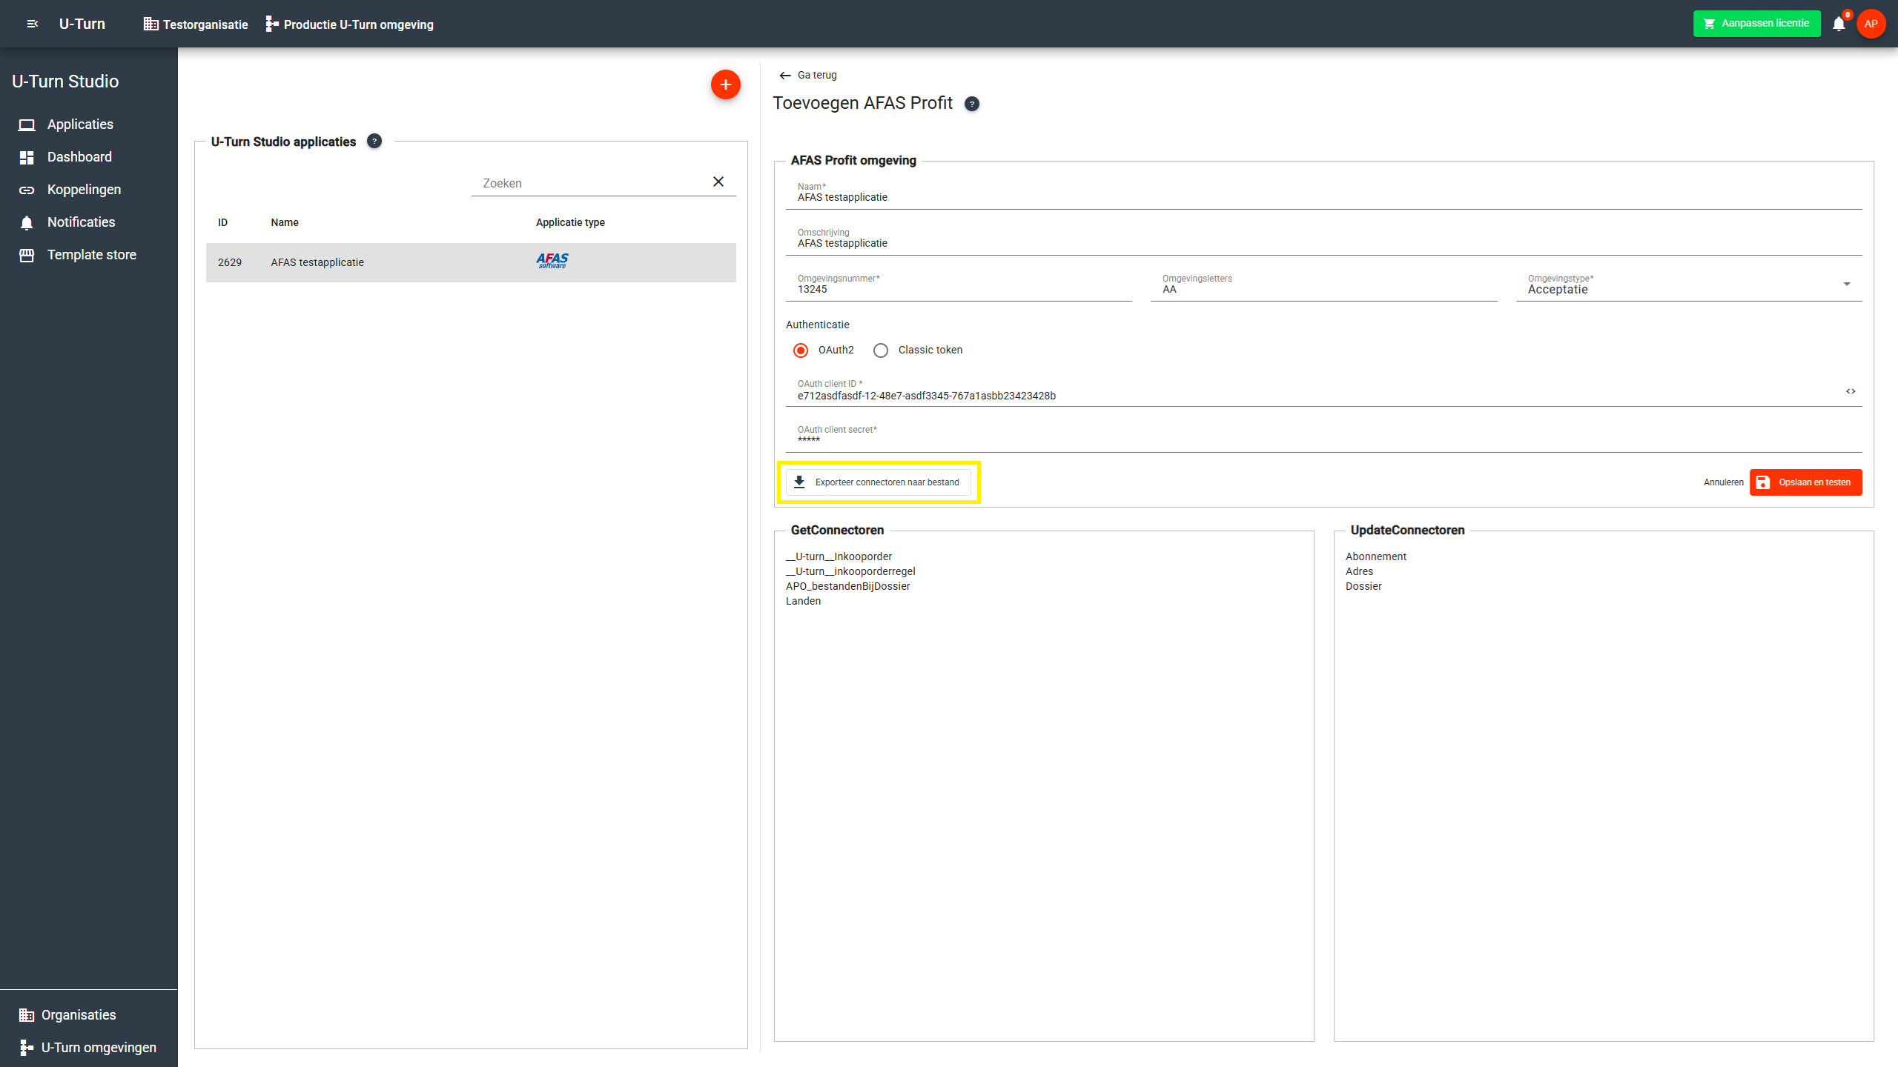
Task: Click the AFAS software logo in row 2629
Action: (552, 261)
